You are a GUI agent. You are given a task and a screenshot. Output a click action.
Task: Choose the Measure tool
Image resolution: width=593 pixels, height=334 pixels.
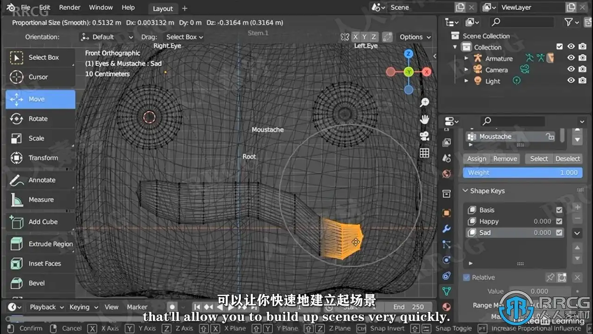pos(40,199)
